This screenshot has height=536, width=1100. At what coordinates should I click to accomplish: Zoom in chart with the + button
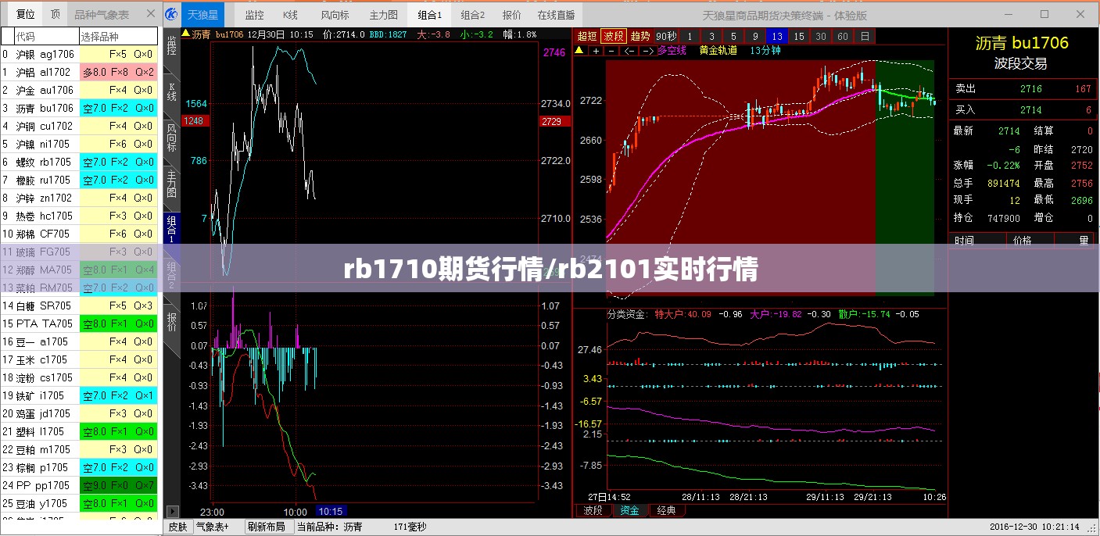coord(597,51)
